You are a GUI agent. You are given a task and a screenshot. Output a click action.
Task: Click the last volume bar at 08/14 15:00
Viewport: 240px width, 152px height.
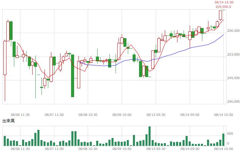[x=223, y=140]
